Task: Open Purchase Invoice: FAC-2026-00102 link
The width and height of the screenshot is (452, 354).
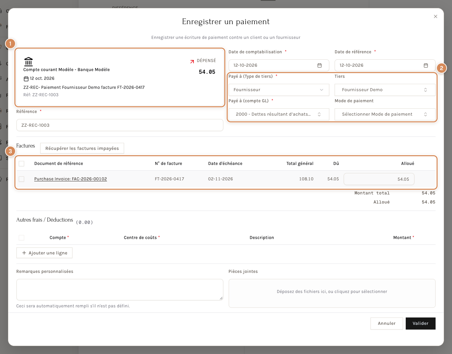Action: point(70,179)
